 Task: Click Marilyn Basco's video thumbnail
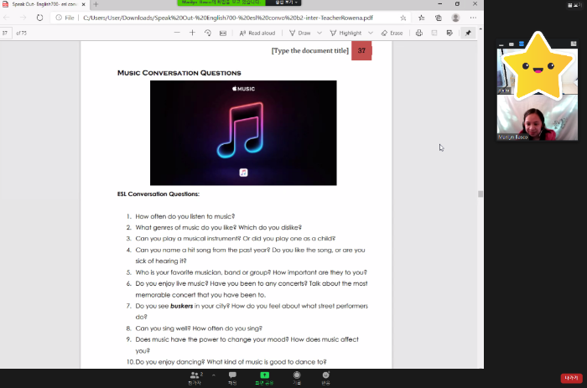[538, 117]
